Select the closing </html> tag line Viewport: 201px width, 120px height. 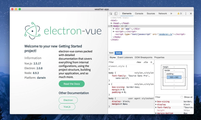click(115, 40)
